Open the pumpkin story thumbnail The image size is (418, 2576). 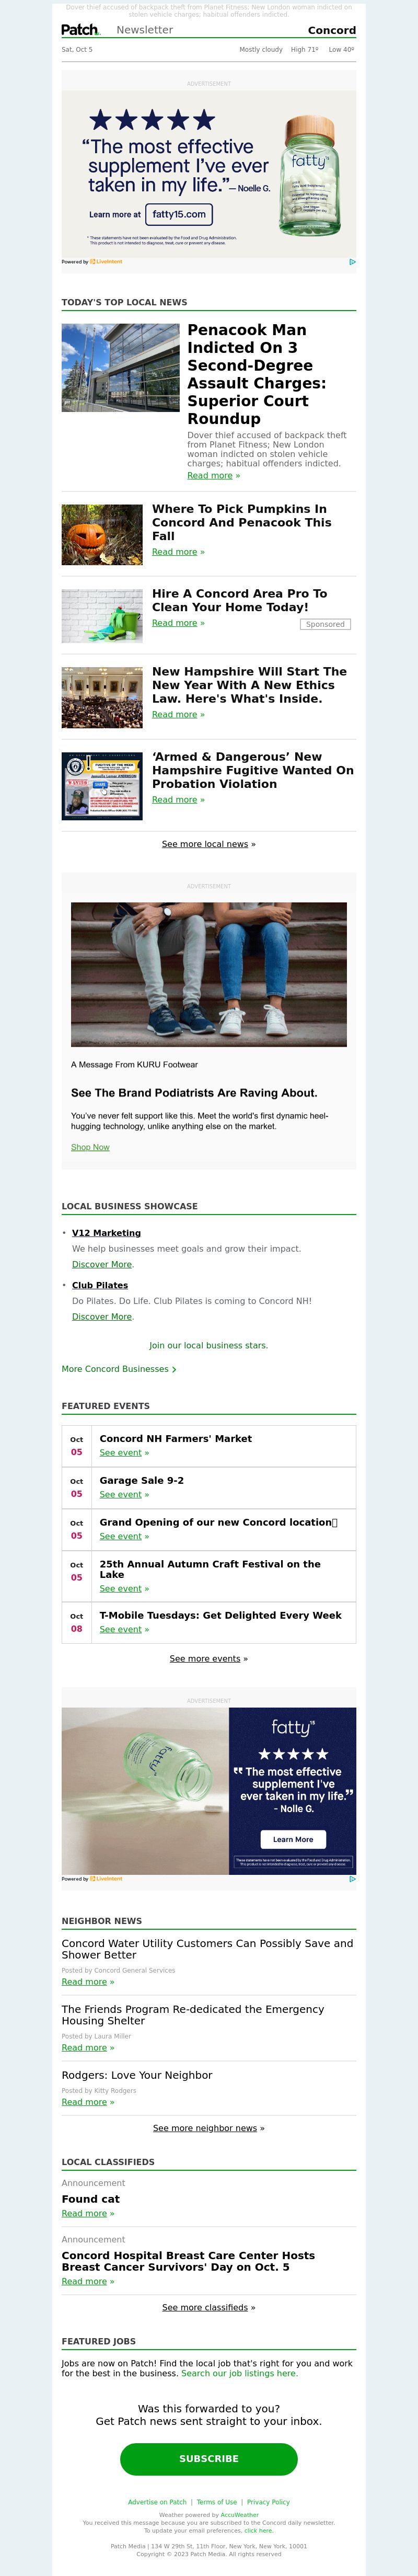(102, 535)
